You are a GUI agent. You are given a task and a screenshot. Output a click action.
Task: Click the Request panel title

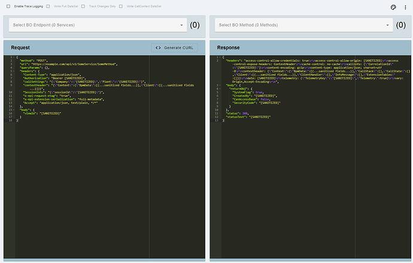(20, 48)
